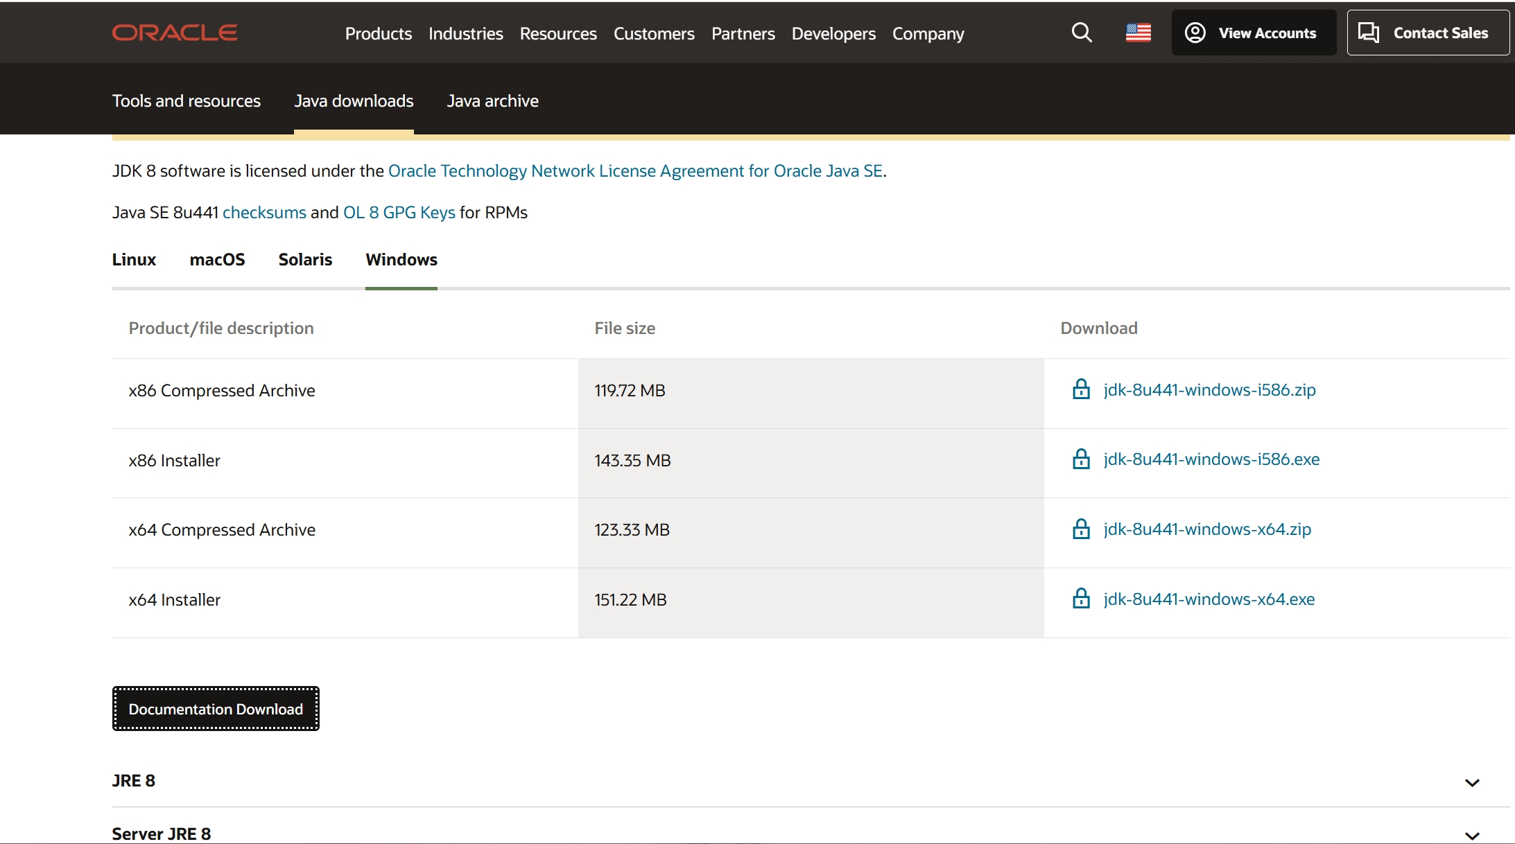This screenshot has width=1515, height=844.
Task: Click the search magnifier icon
Action: point(1082,33)
